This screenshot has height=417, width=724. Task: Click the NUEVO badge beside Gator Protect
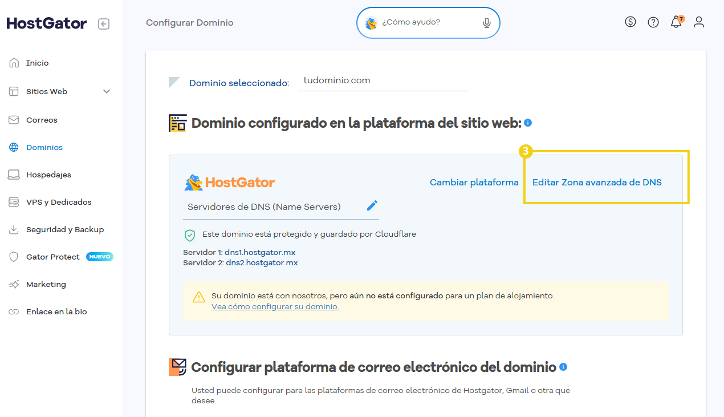100,257
